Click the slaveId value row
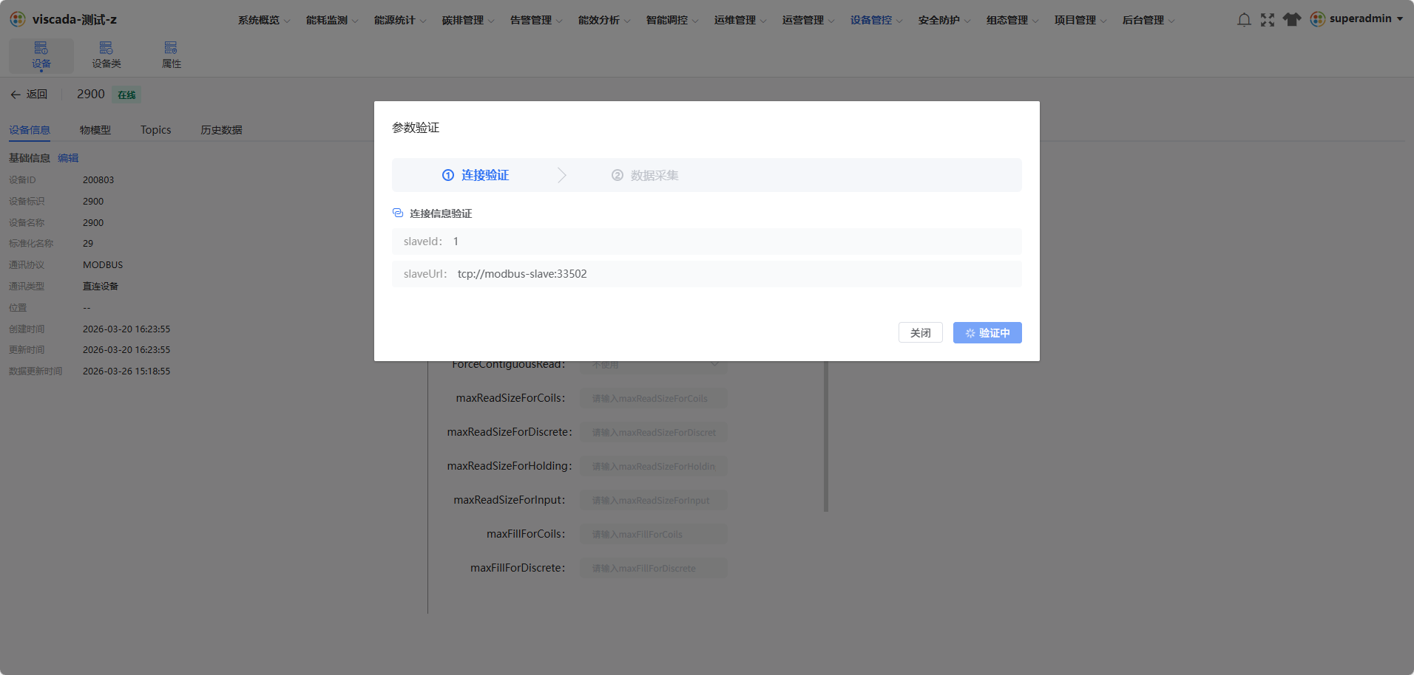This screenshot has height=675, width=1414. tap(707, 241)
